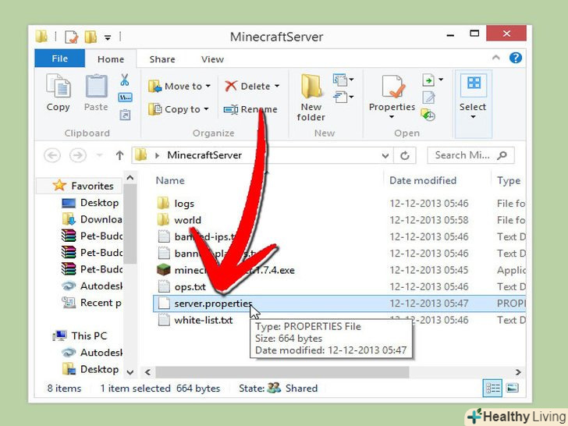Screen dimensions: 568x426
Task: Open the Delete dropdown arrow
Action: tap(277, 86)
